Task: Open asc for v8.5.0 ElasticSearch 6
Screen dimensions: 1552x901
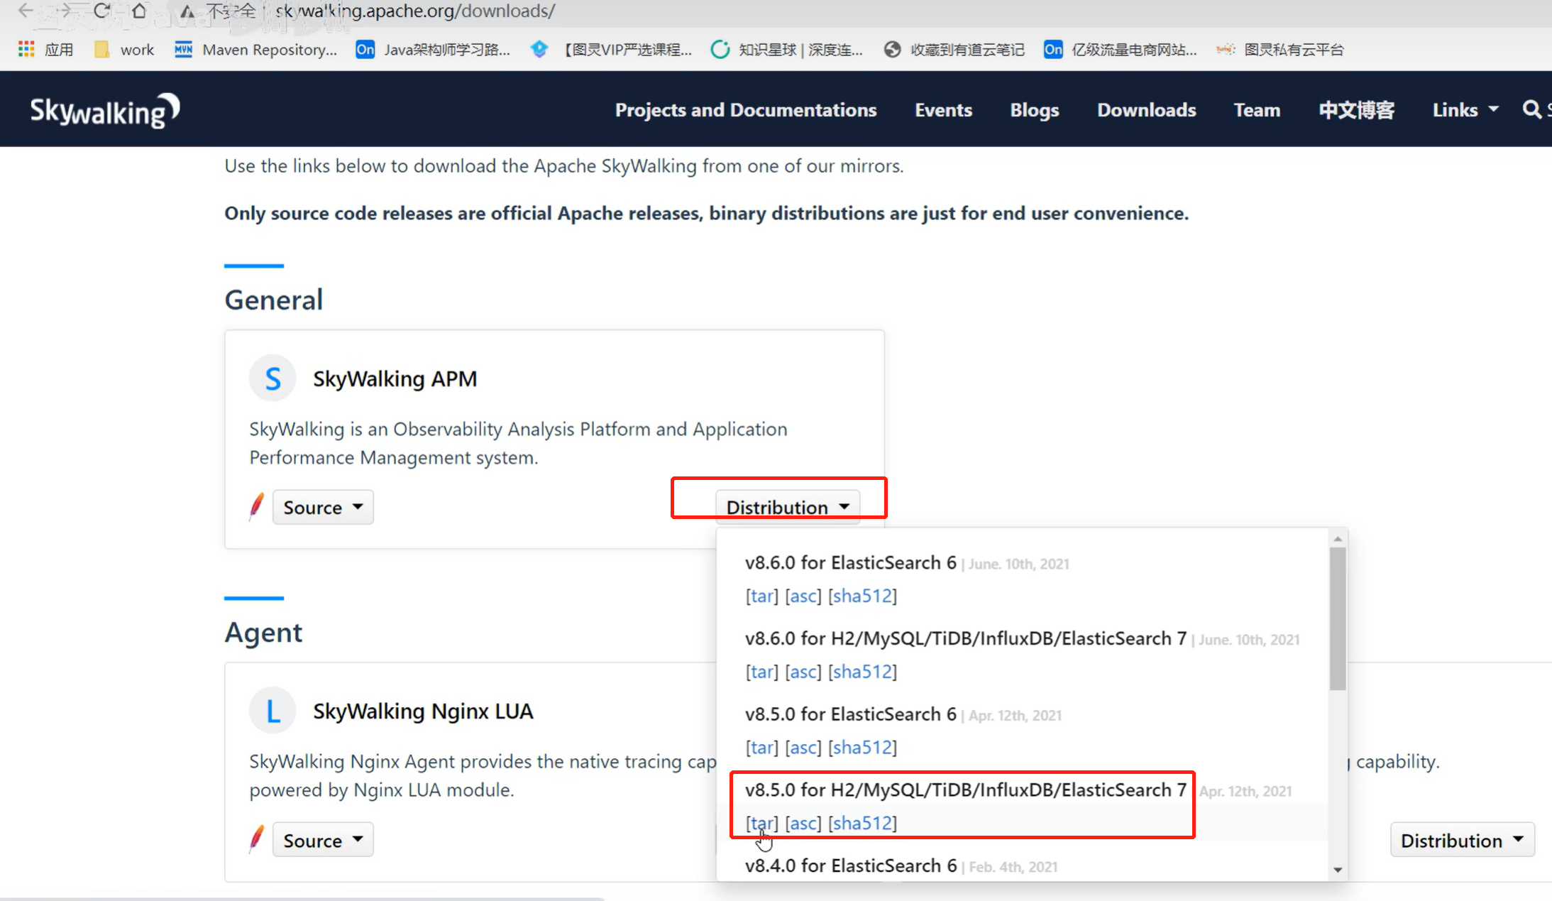Action: tap(803, 747)
